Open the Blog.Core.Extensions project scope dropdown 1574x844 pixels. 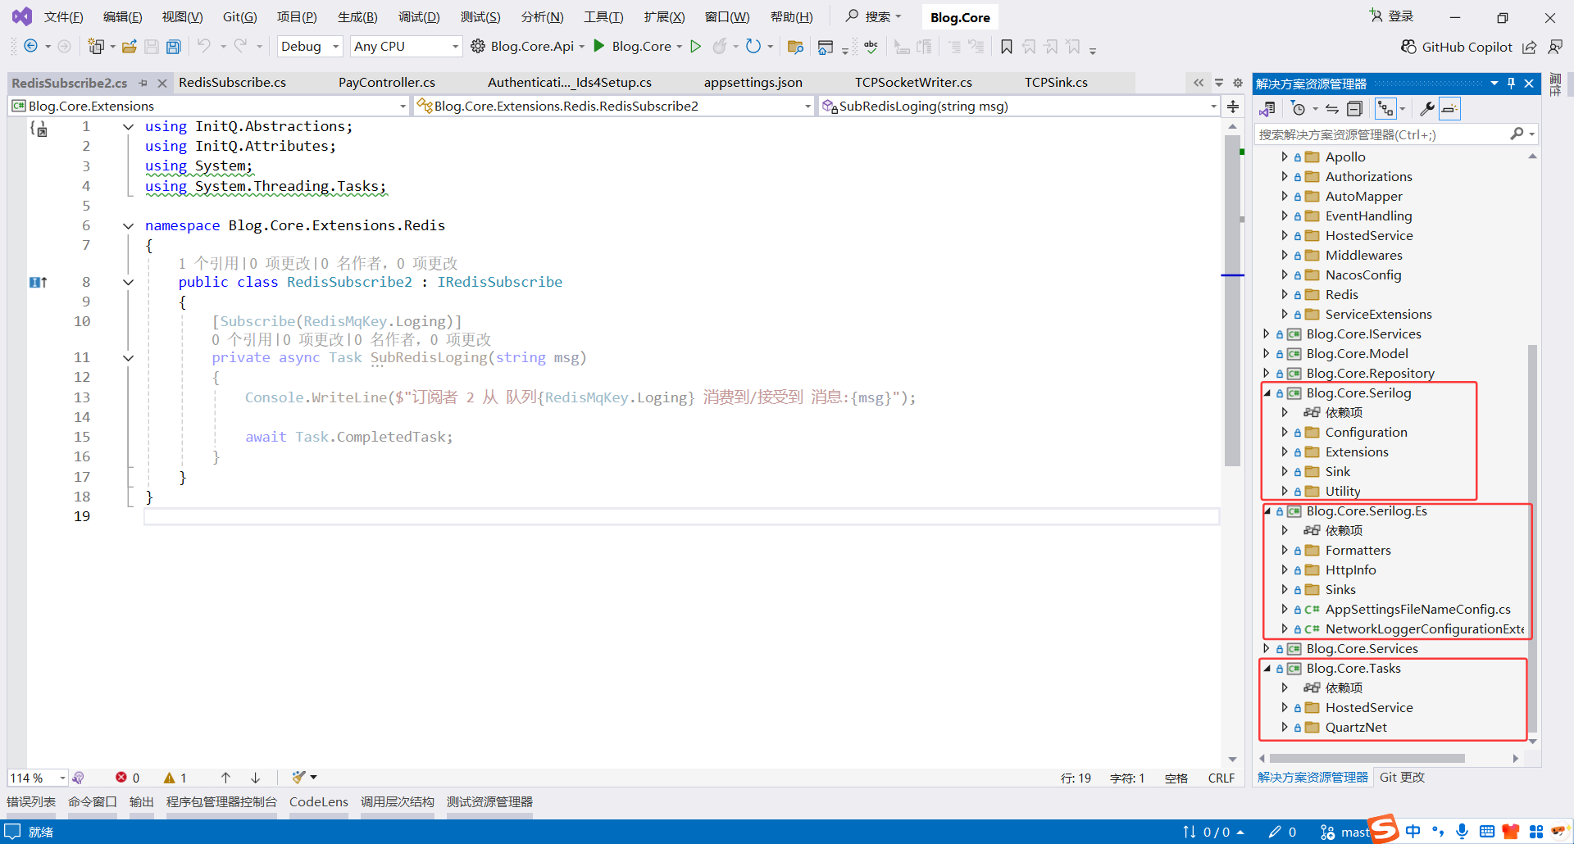209,106
